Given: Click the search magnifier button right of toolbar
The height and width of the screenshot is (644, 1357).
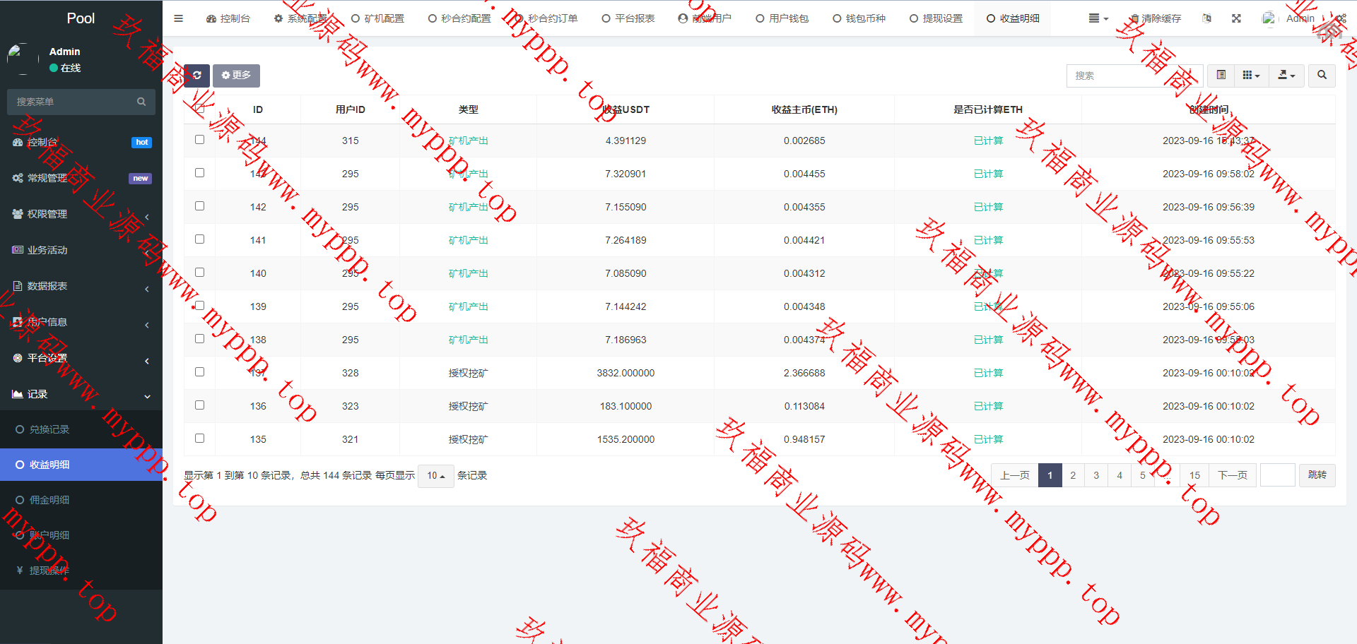Looking at the screenshot, I should point(1322,76).
